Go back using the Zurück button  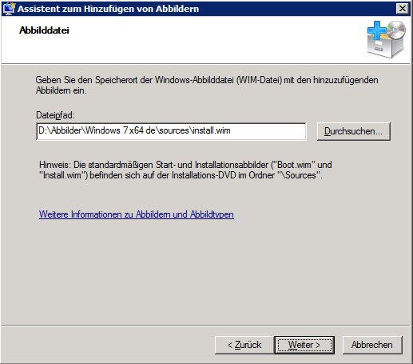pyautogui.click(x=244, y=345)
